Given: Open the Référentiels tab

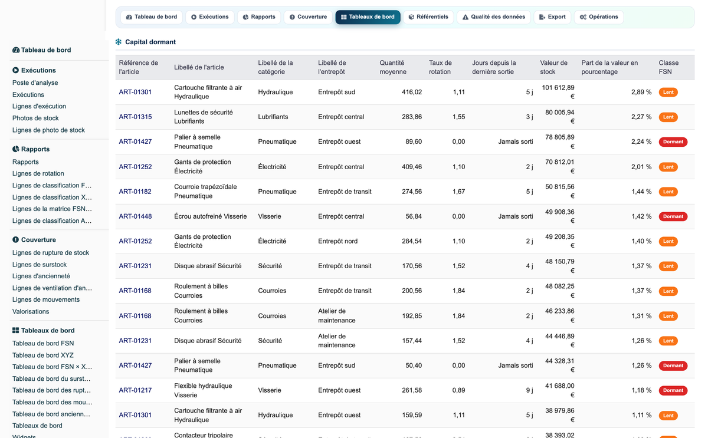Looking at the screenshot, I should coord(428,17).
